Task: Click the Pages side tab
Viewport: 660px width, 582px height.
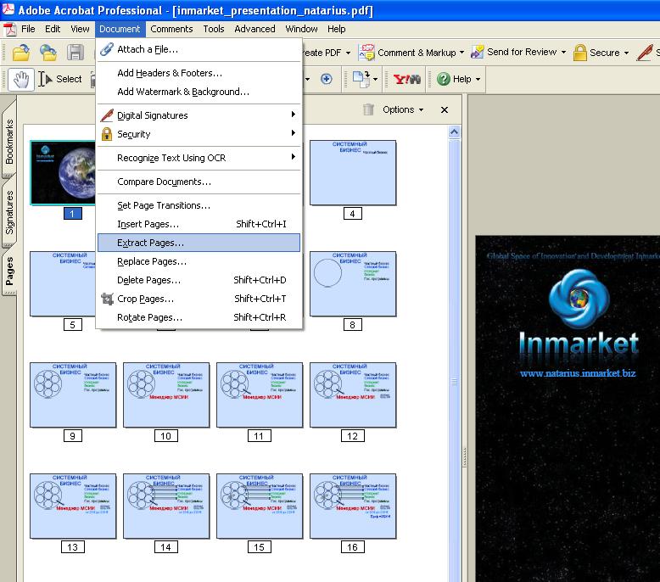Action: pyautogui.click(x=8, y=271)
